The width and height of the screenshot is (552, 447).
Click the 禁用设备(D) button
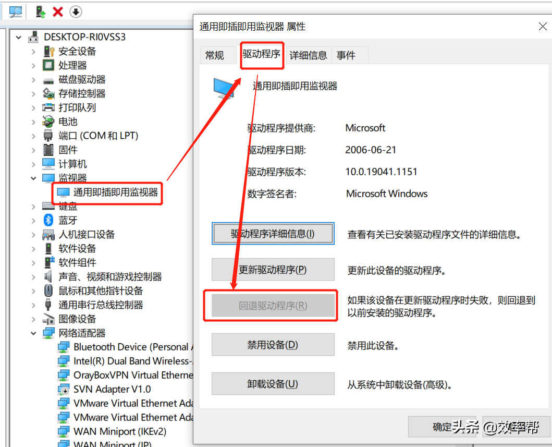coord(273,344)
